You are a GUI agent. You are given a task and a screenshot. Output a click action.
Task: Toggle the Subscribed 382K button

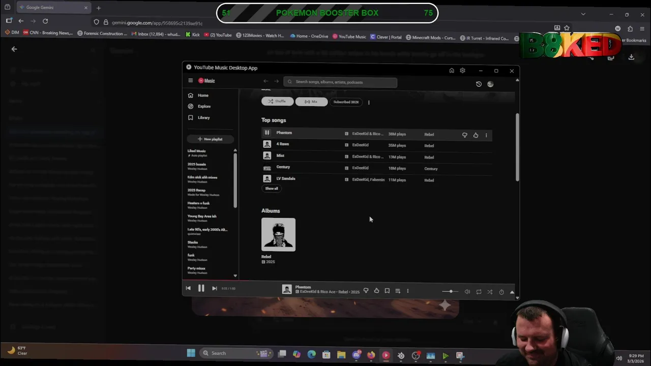(x=346, y=102)
